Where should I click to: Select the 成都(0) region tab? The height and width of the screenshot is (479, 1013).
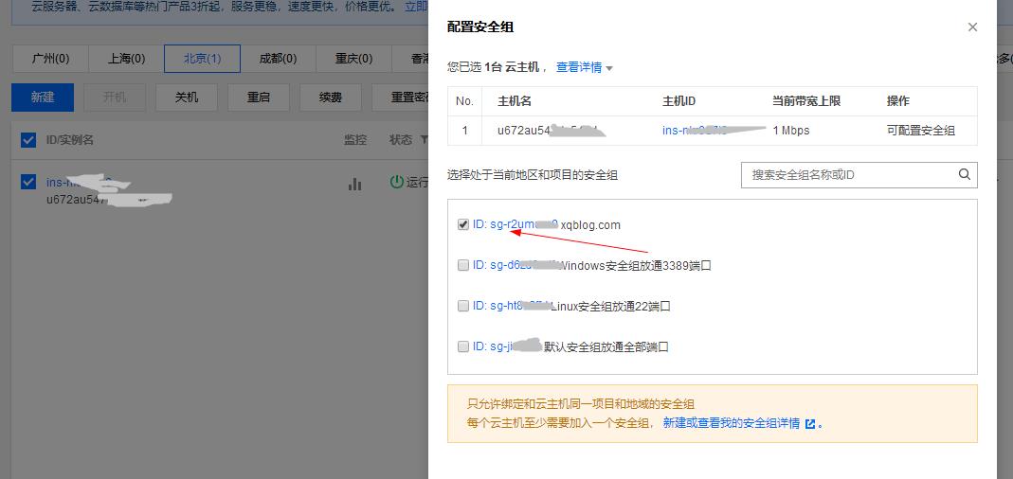278,59
